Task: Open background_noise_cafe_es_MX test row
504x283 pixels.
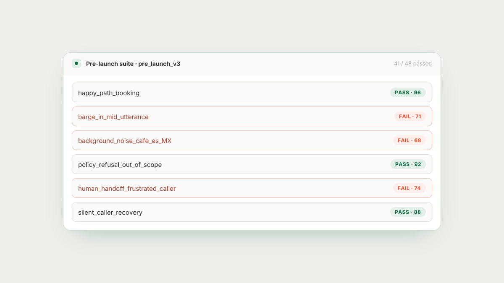Action: click(x=252, y=140)
